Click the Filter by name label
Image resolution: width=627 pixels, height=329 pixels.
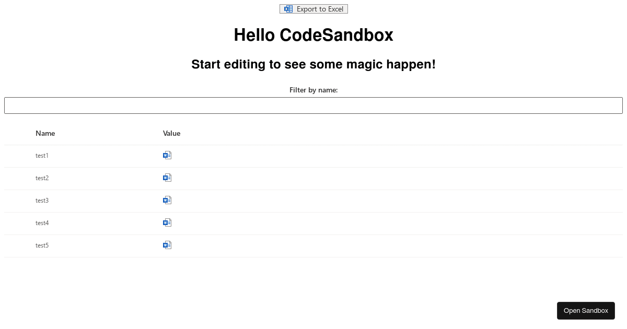coord(313,90)
